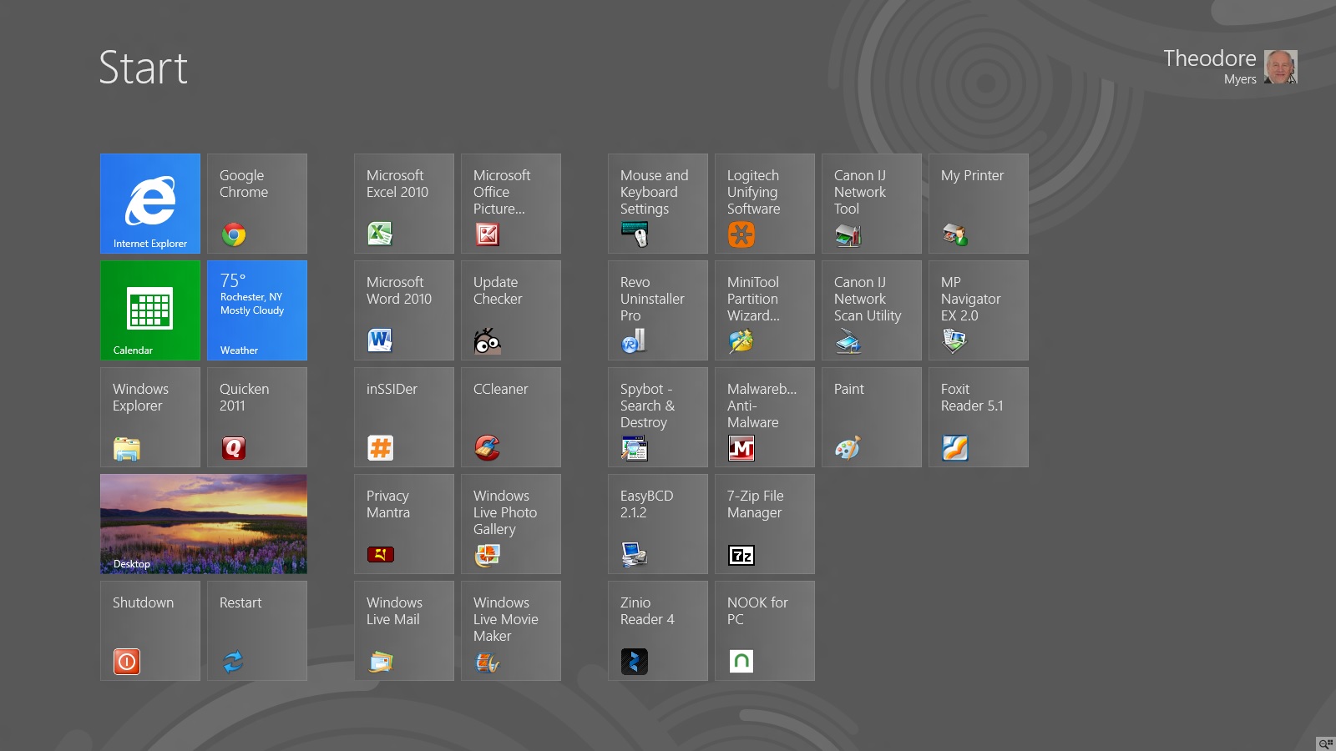Open Windows Live Photo Gallery tile

click(511, 524)
